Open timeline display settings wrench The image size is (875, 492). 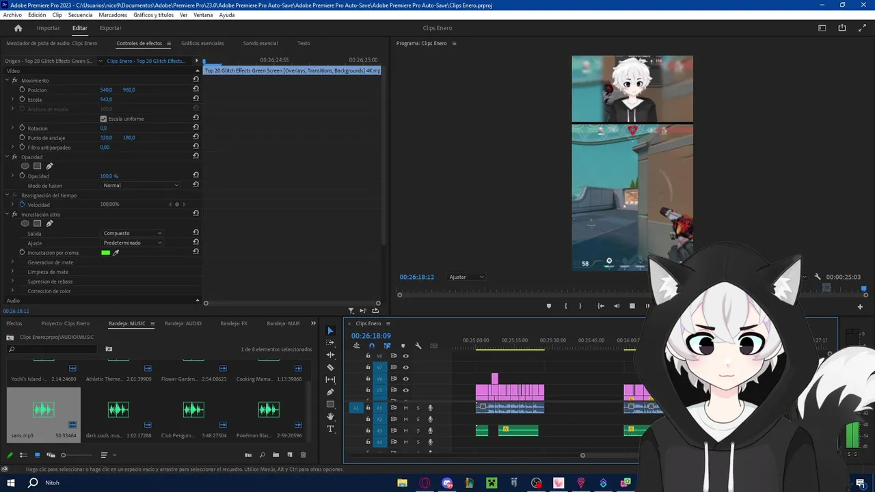pyautogui.click(x=418, y=346)
